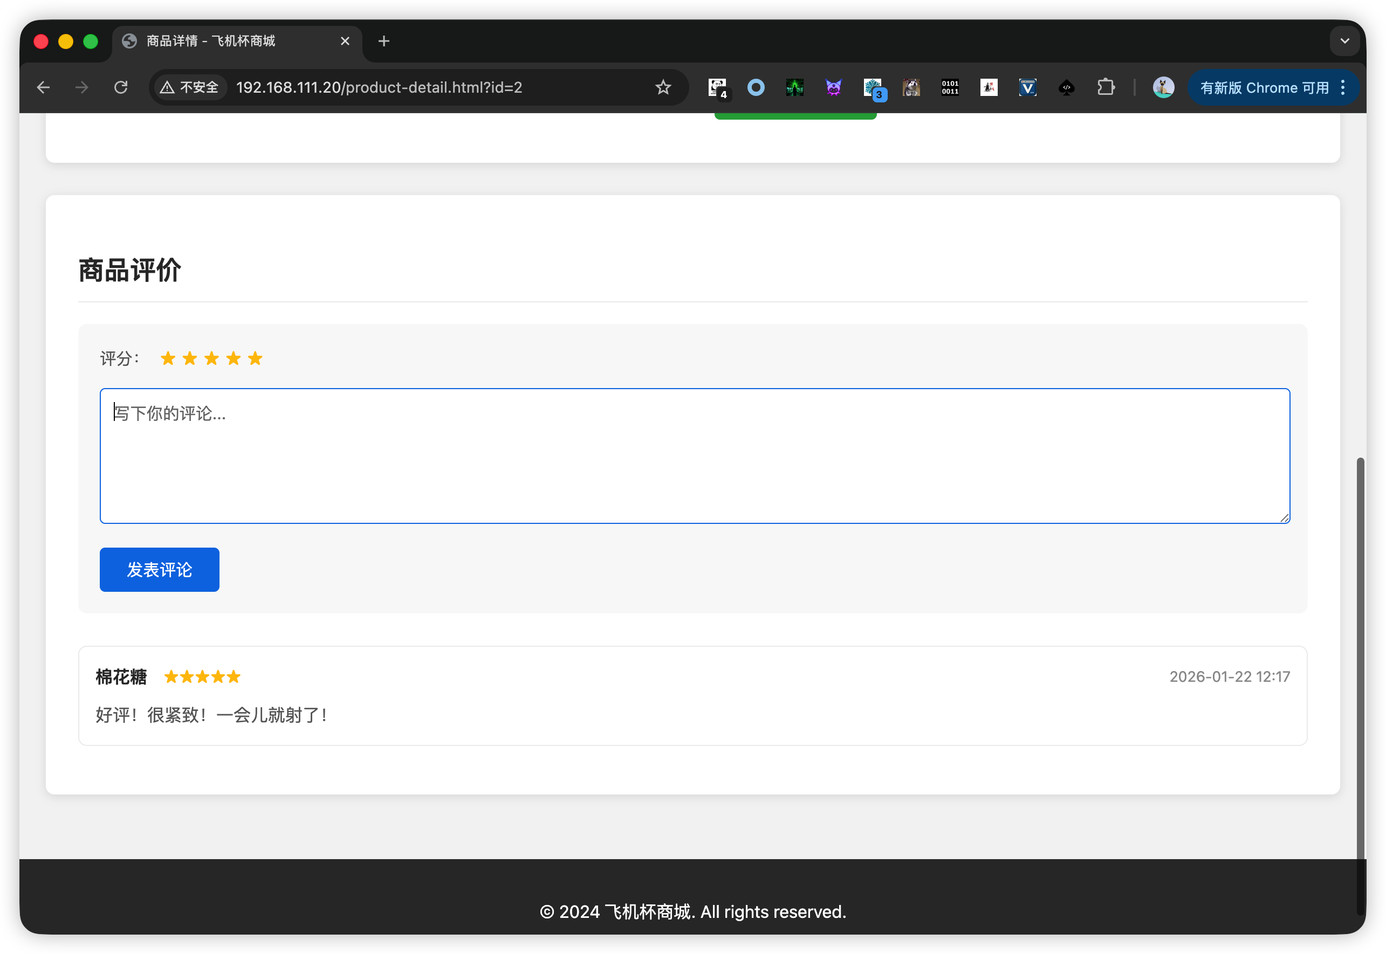
Task: Click inside the 写下你的评论 text area
Action: click(x=694, y=456)
